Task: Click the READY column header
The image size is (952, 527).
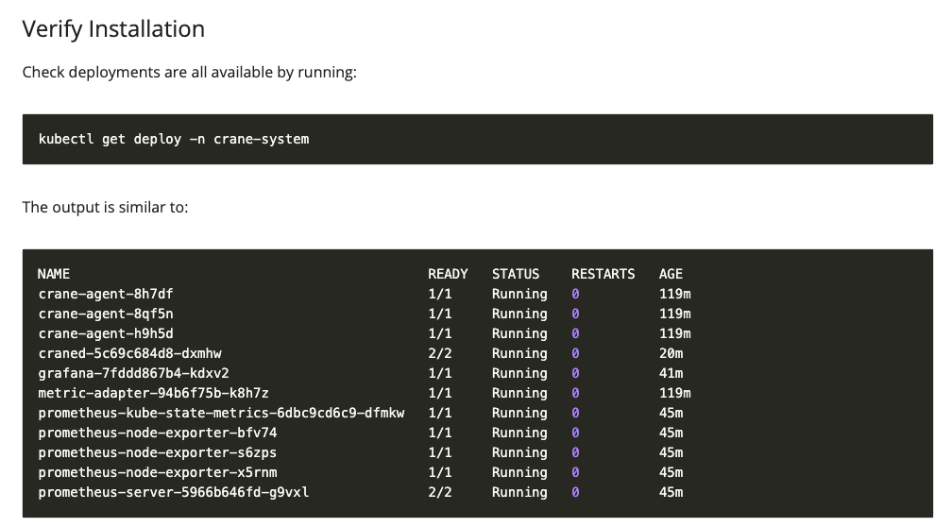Action: tap(448, 274)
